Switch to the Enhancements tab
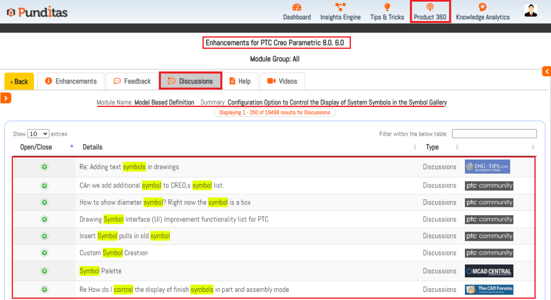Screen dimensions: 551x300 tap(71, 81)
